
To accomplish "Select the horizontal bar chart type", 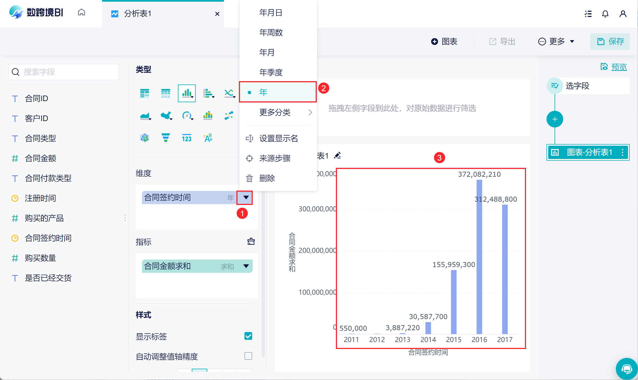I will [208, 93].
